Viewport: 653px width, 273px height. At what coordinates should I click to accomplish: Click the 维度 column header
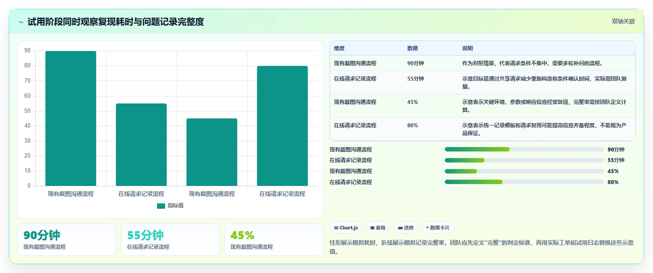click(339, 48)
